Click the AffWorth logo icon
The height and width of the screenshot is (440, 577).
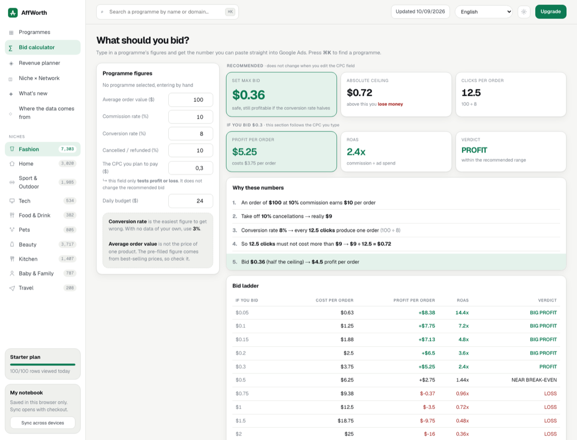13,12
